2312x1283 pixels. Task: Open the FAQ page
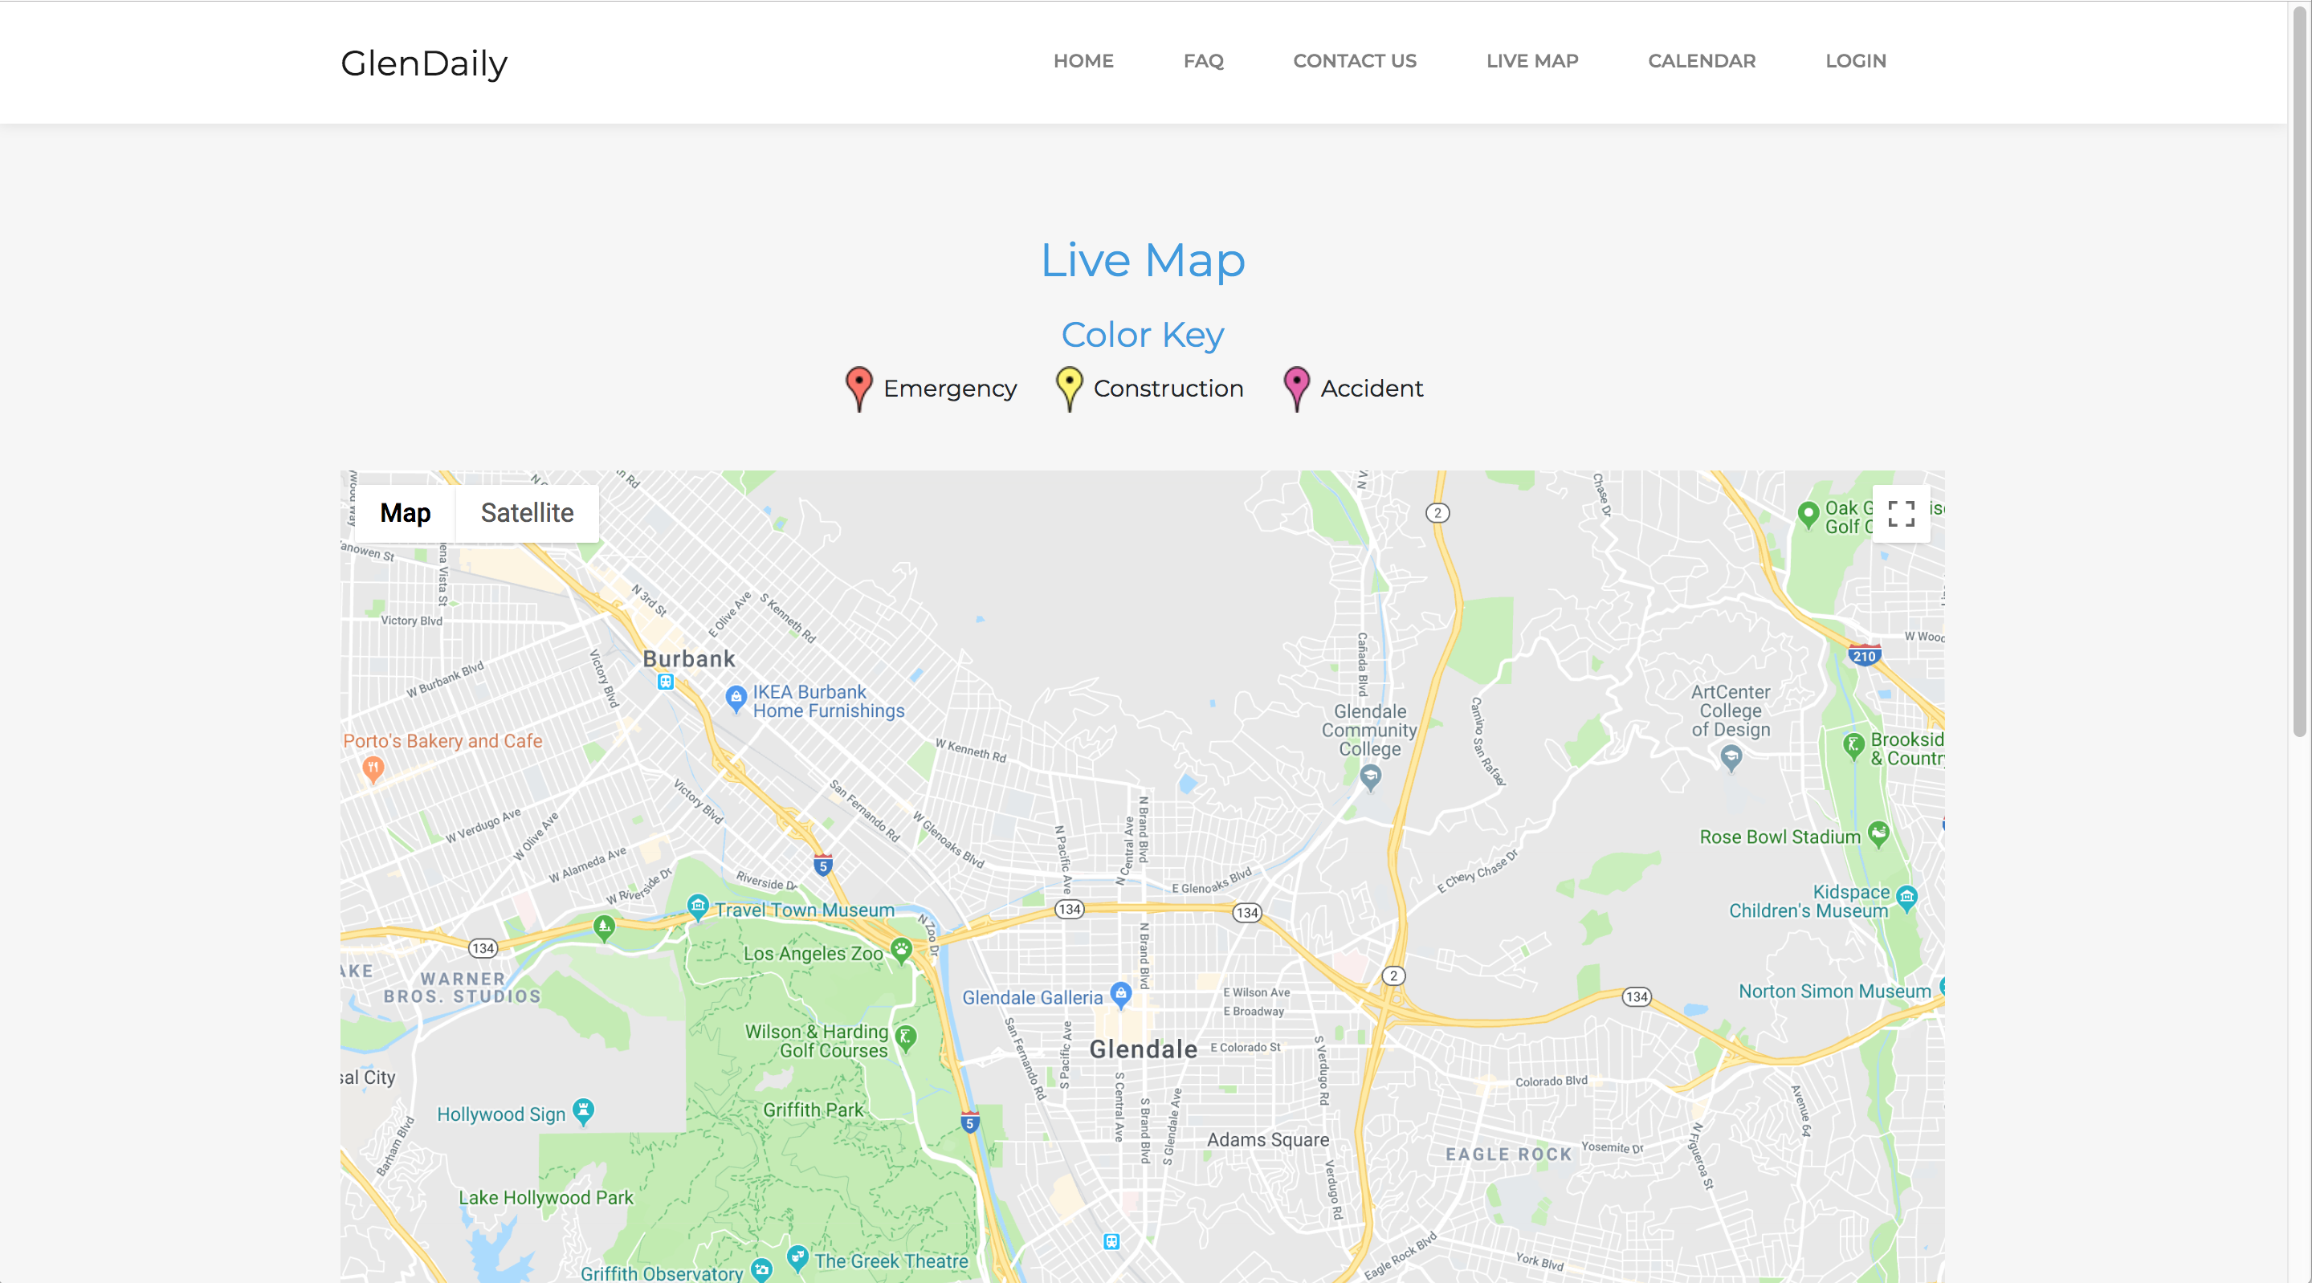[x=1204, y=61]
